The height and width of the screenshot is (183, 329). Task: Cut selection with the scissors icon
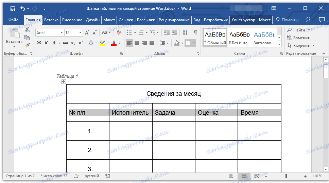27,30
